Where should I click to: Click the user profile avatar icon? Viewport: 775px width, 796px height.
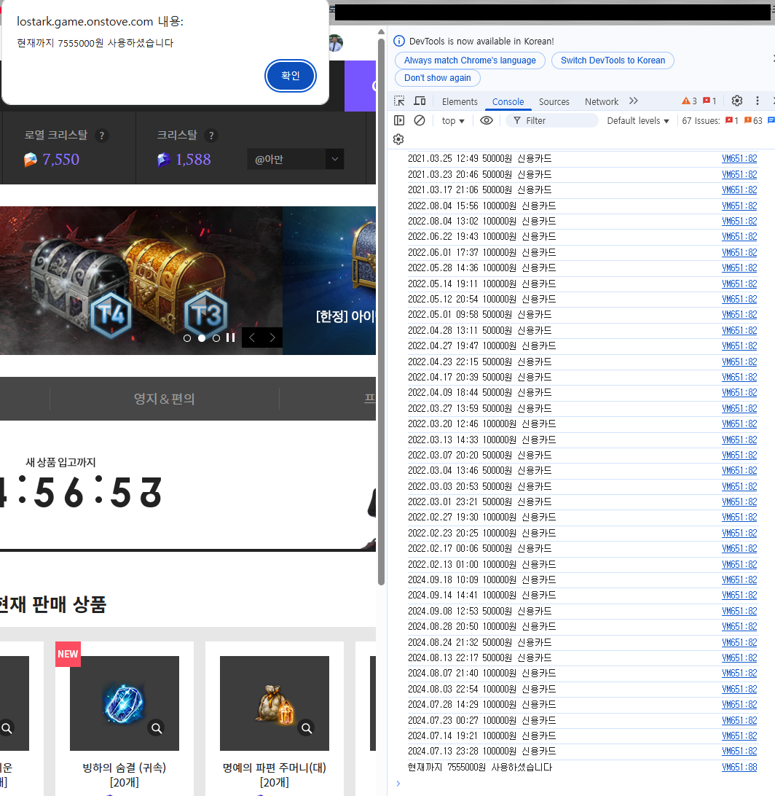tap(336, 43)
